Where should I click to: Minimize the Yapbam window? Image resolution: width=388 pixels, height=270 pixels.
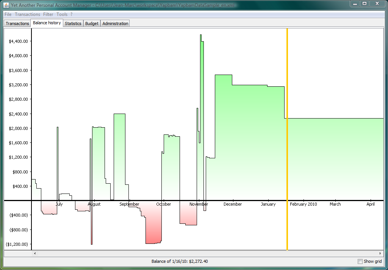point(355,4)
